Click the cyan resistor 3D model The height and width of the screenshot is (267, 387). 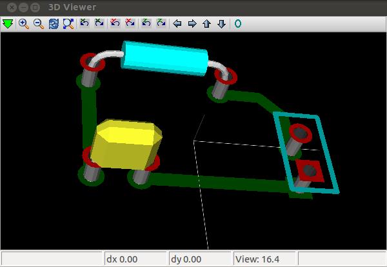[x=164, y=57]
